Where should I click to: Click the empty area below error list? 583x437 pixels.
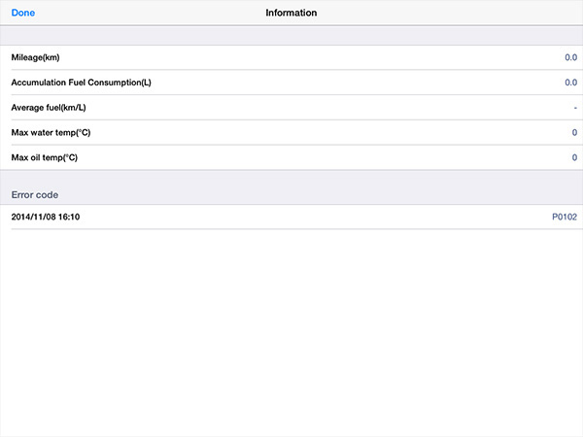tap(291, 332)
